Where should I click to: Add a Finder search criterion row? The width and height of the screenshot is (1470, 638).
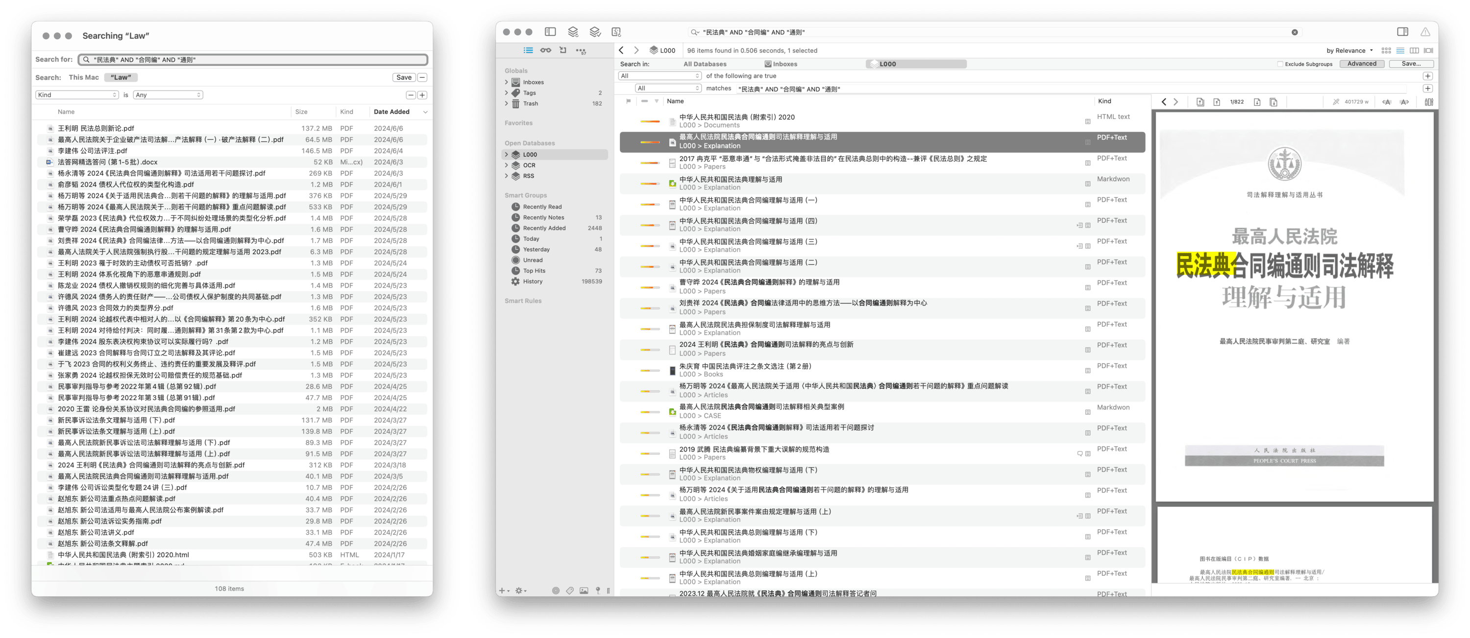click(x=422, y=95)
